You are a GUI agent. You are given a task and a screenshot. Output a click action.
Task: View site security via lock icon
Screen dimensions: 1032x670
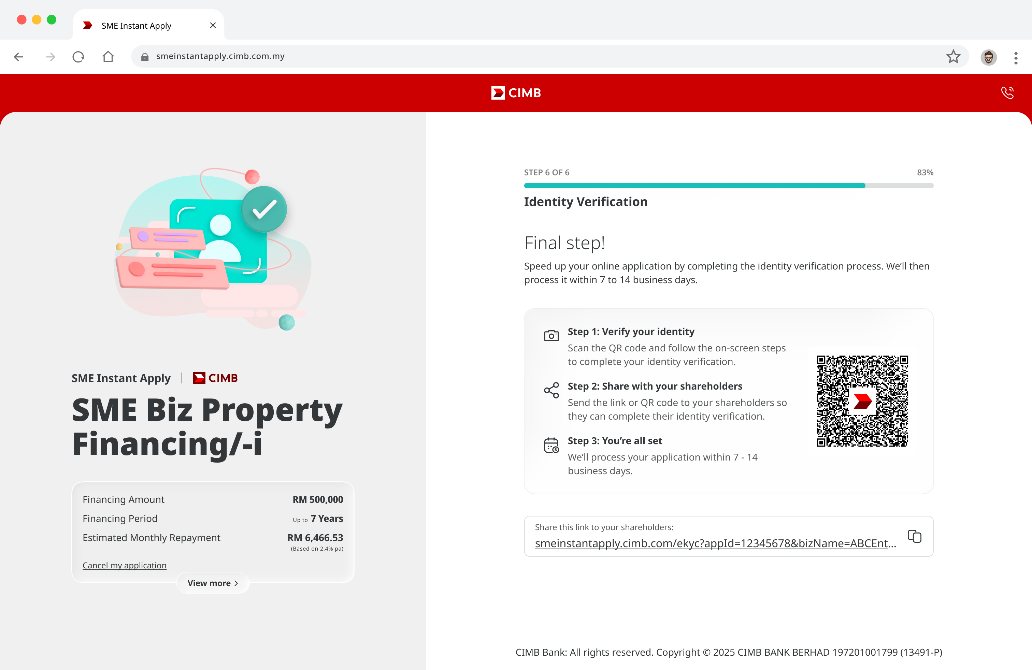(145, 57)
